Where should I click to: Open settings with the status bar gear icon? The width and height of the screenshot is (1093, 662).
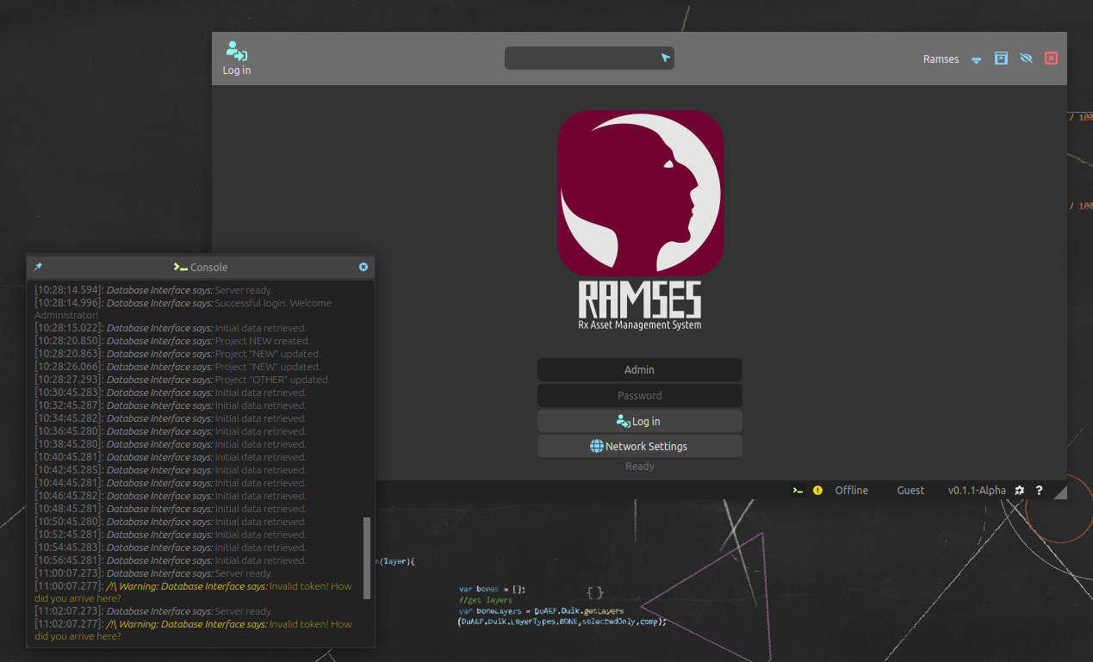[1020, 491]
